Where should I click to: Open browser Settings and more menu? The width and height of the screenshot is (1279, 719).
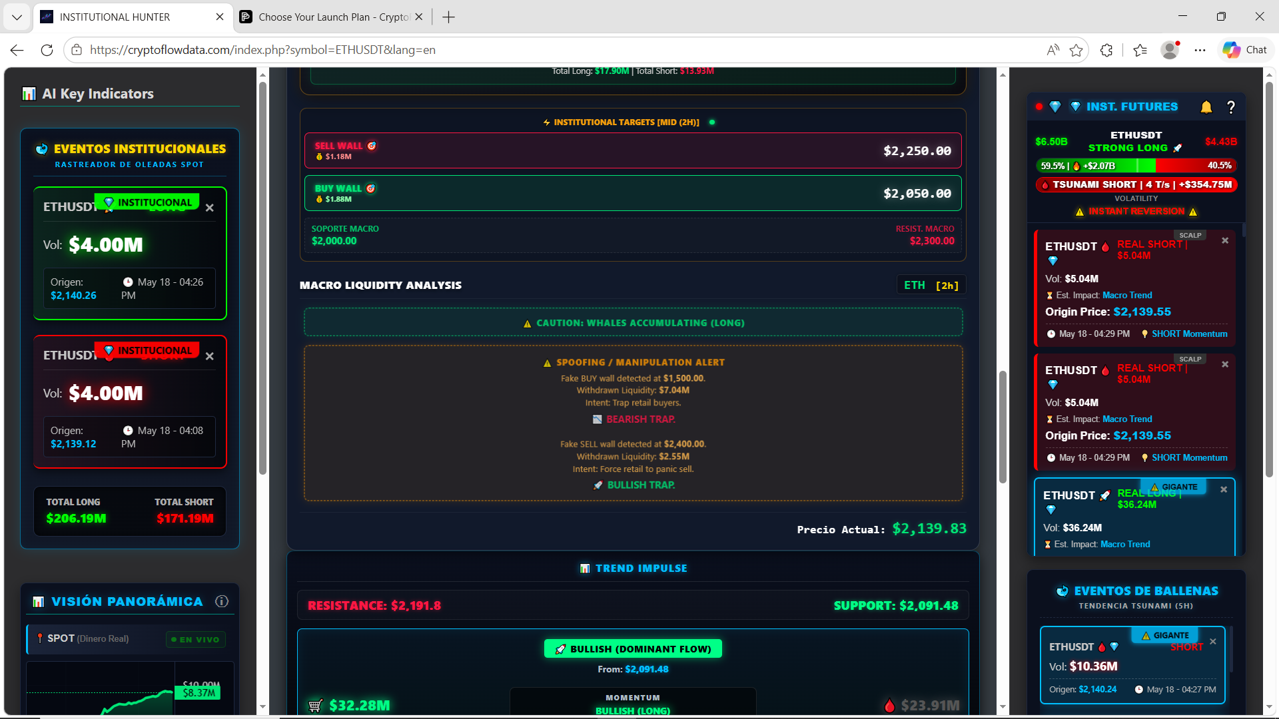(x=1200, y=50)
